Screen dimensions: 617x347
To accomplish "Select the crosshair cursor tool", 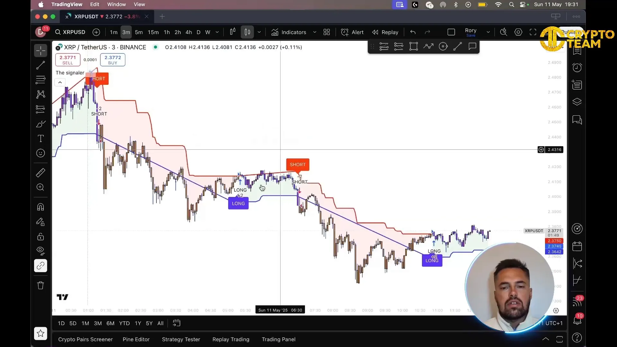I will [40, 50].
